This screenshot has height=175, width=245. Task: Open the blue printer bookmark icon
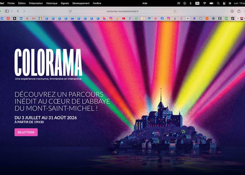coord(72,19)
